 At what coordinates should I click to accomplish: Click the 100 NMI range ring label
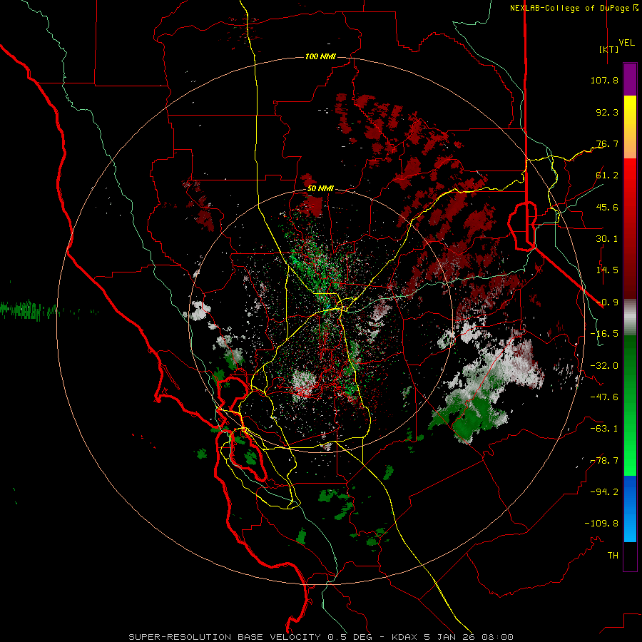pos(320,56)
